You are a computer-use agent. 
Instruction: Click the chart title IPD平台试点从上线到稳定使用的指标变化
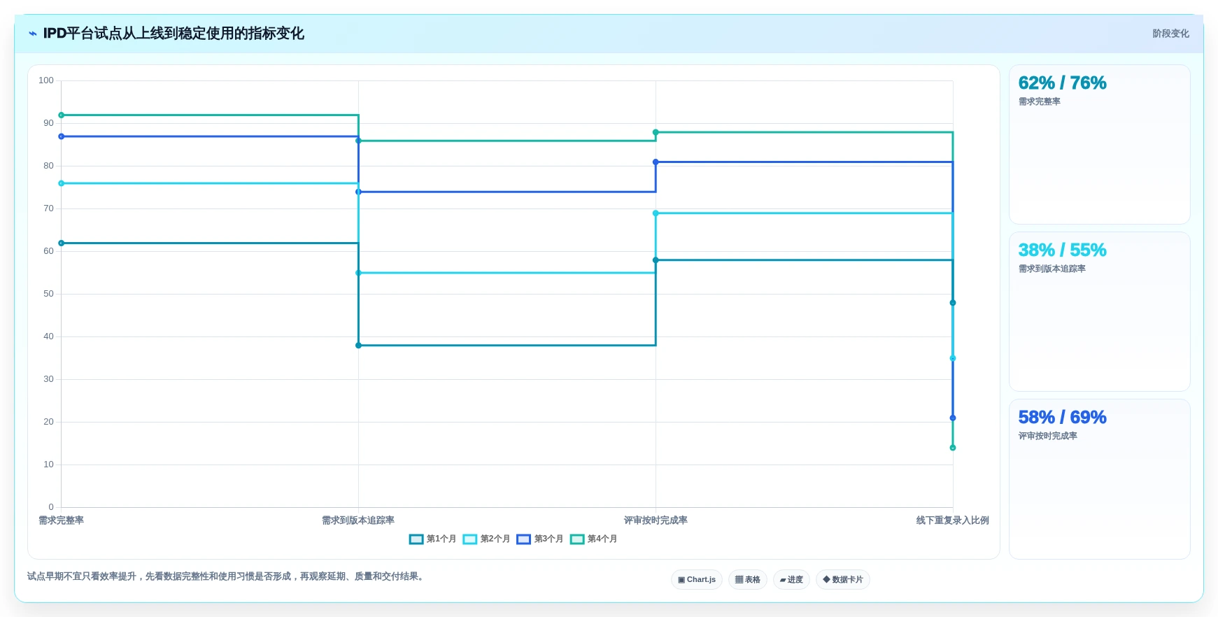[174, 34]
